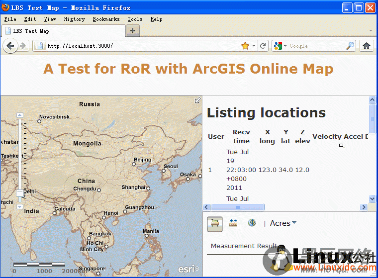Viewport: 378px width, 278px height.
Task: Open a new tab with plus button
Action: click(133, 31)
